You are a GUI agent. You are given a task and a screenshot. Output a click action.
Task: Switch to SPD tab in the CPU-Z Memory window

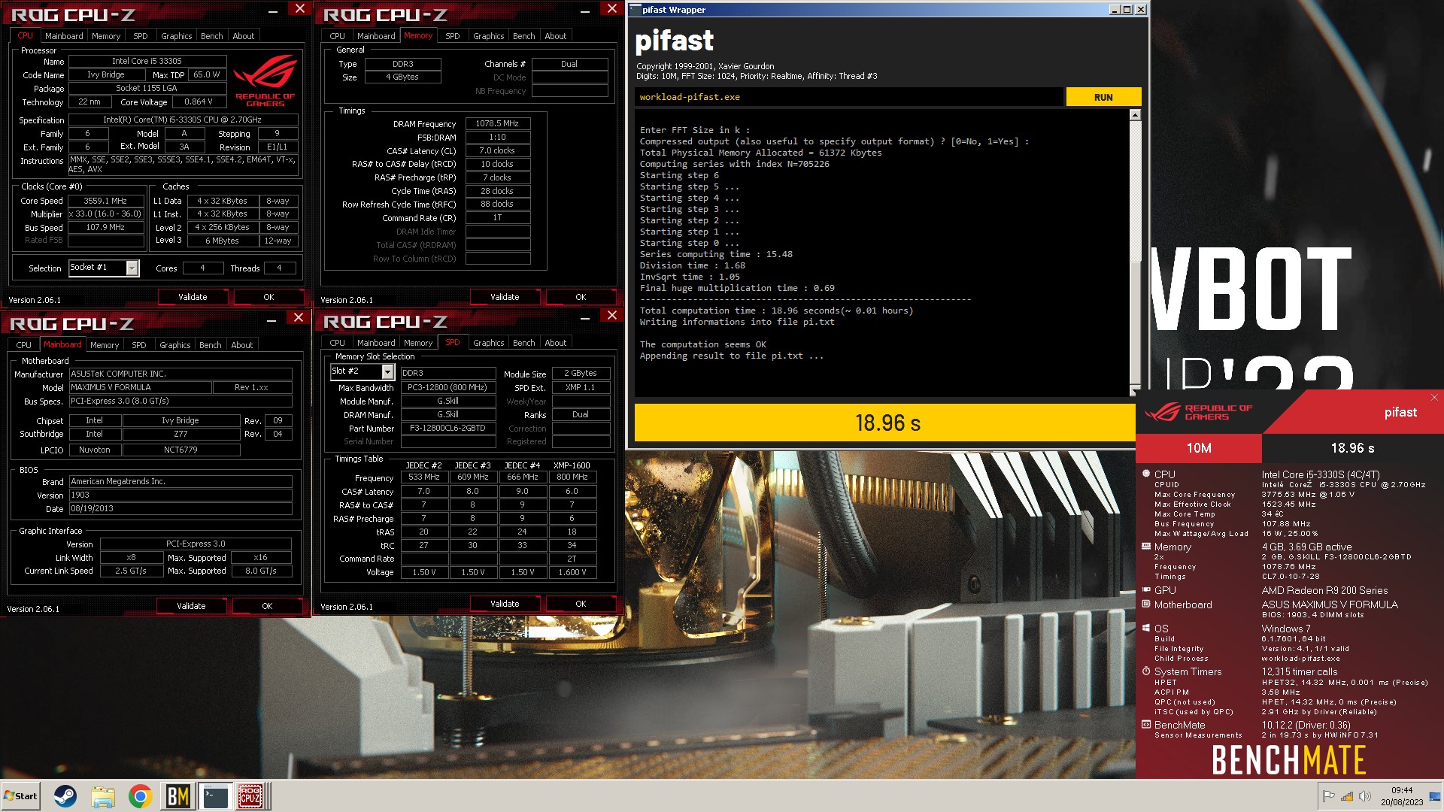[x=452, y=36]
